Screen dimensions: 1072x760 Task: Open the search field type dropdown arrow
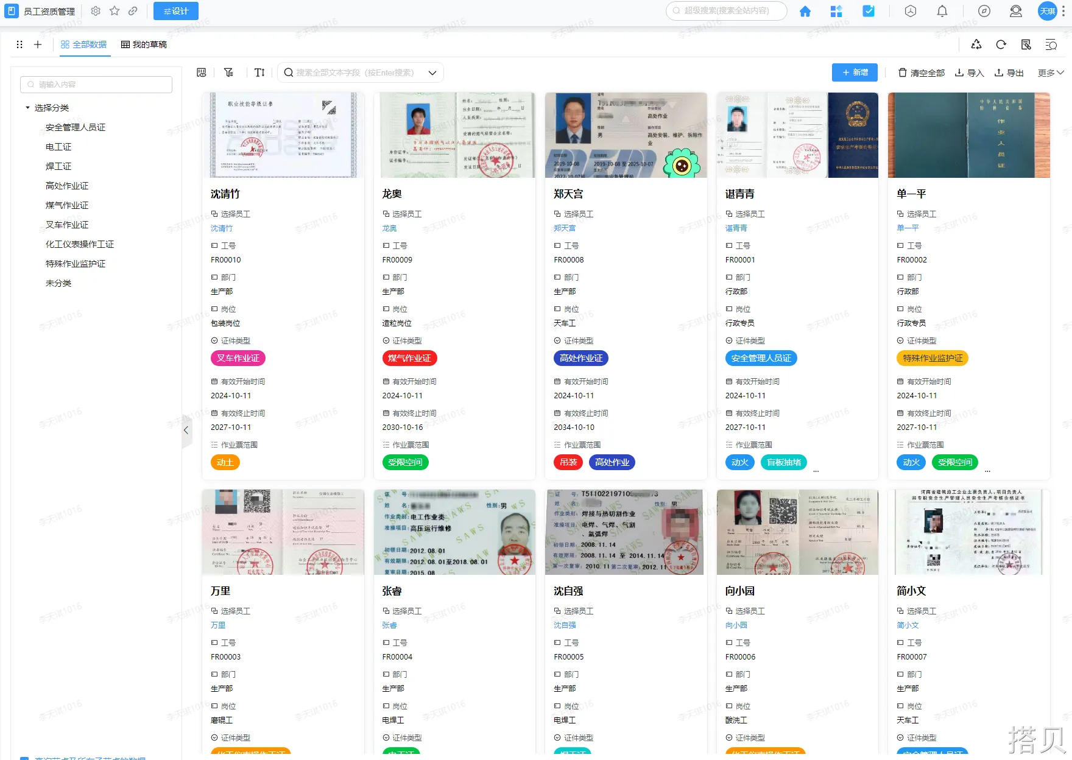(432, 72)
